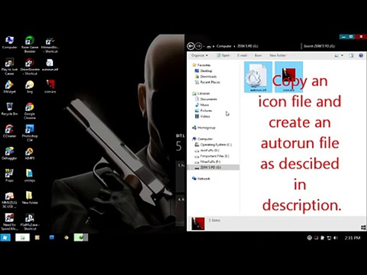This screenshot has height=275, width=367.
Task: Open Chrome from the taskbar
Action: [67, 238]
